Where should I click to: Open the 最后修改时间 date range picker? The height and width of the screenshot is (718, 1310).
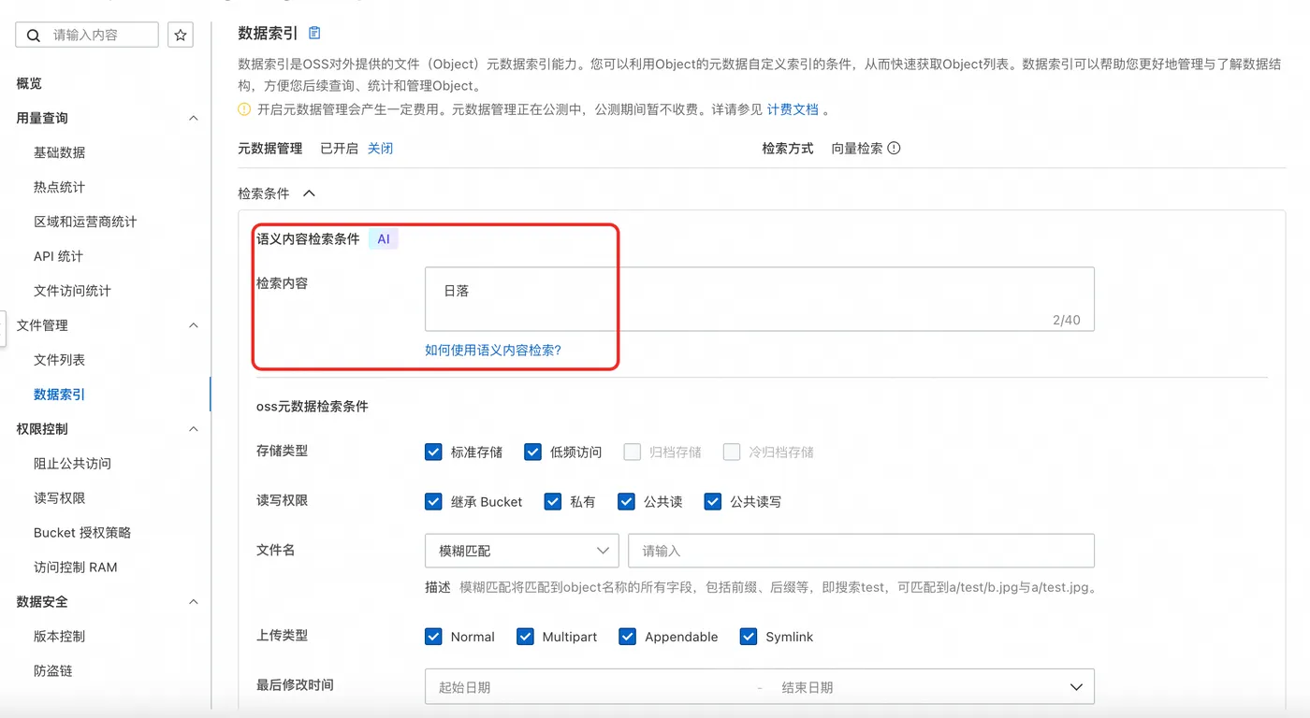pos(760,687)
